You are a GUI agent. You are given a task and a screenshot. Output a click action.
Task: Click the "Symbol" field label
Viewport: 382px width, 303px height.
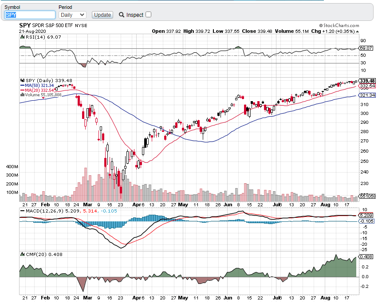pyautogui.click(x=12, y=7)
